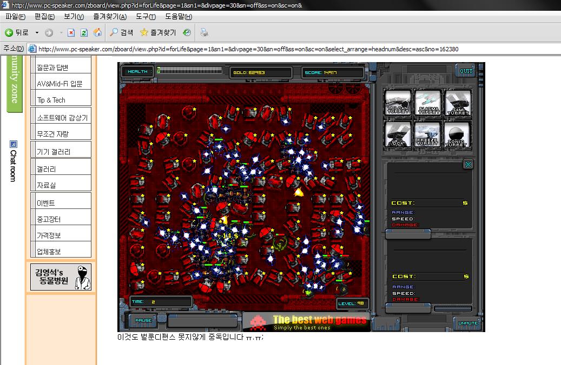Click the SCORE: 14917 readout
The width and height of the screenshot is (561, 365).
[x=332, y=72]
